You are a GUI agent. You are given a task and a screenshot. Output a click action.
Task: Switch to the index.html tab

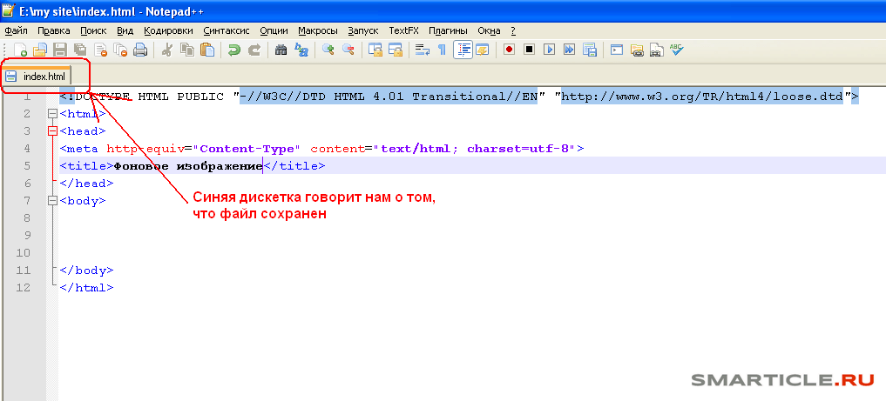coord(44,77)
